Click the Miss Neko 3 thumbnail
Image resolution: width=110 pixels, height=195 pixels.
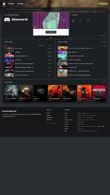pos(62,52)
